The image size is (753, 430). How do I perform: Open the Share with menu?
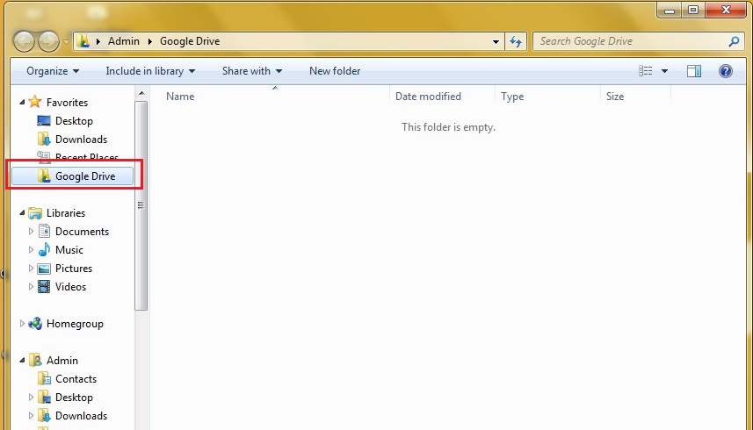(252, 71)
